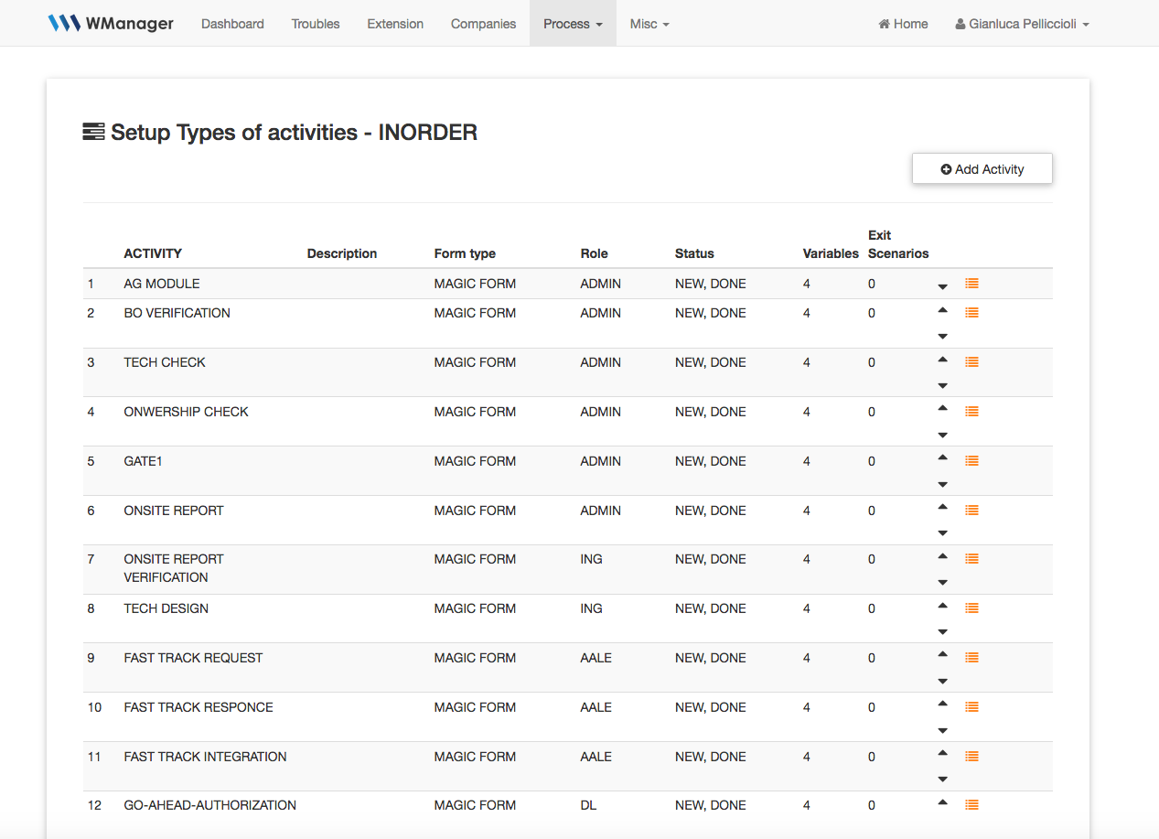Open the orange list icon for AG MODULE
This screenshot has width=1159, height=839.
(971, 284)
